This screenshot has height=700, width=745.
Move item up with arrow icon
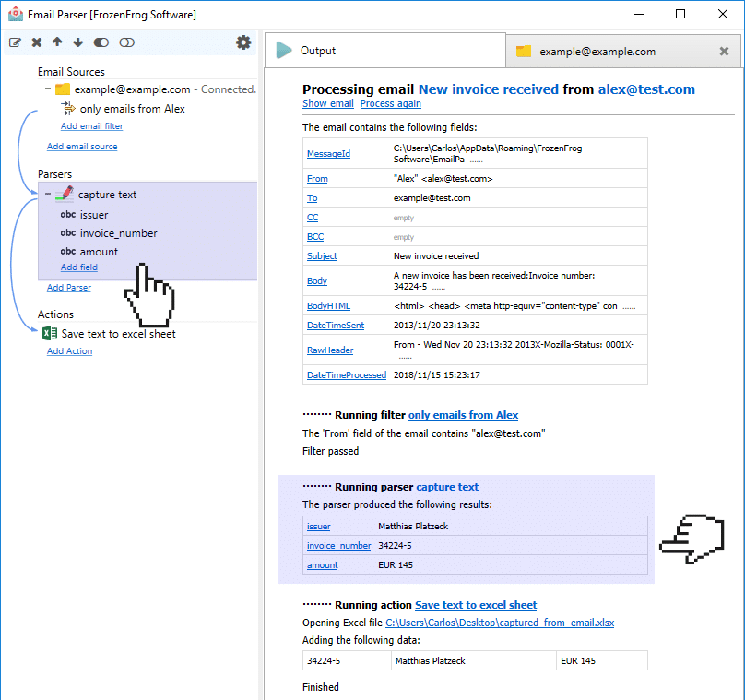coord(57,42)
